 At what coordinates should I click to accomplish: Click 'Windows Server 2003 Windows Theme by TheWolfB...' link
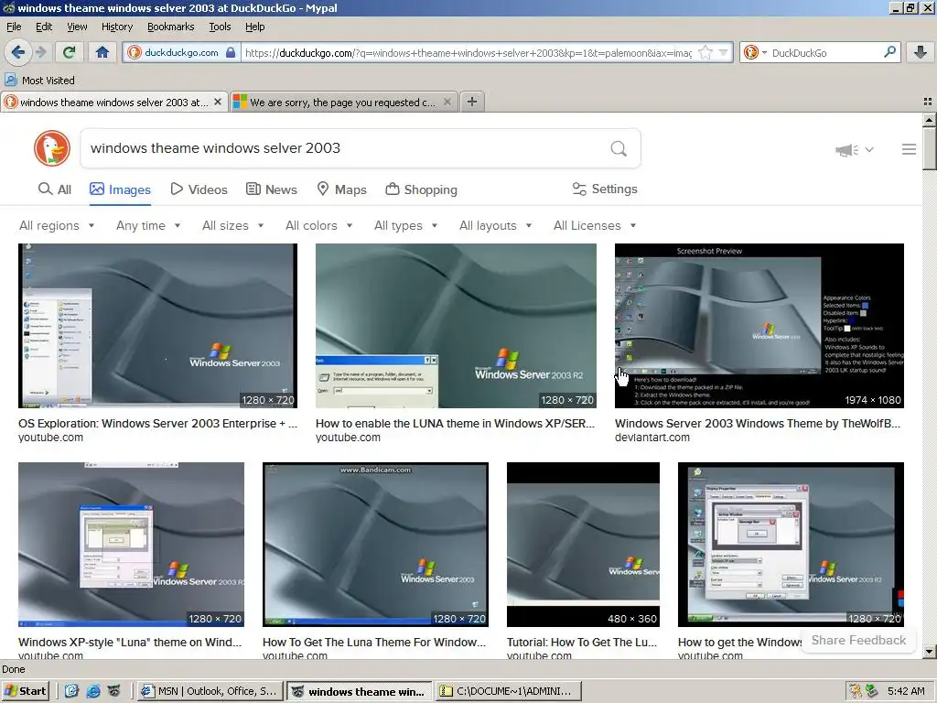tap(758, 423)
